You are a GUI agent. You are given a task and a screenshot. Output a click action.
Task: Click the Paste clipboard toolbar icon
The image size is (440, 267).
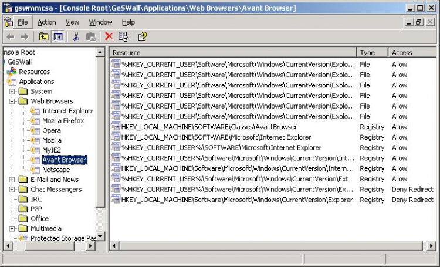(90, 37)
